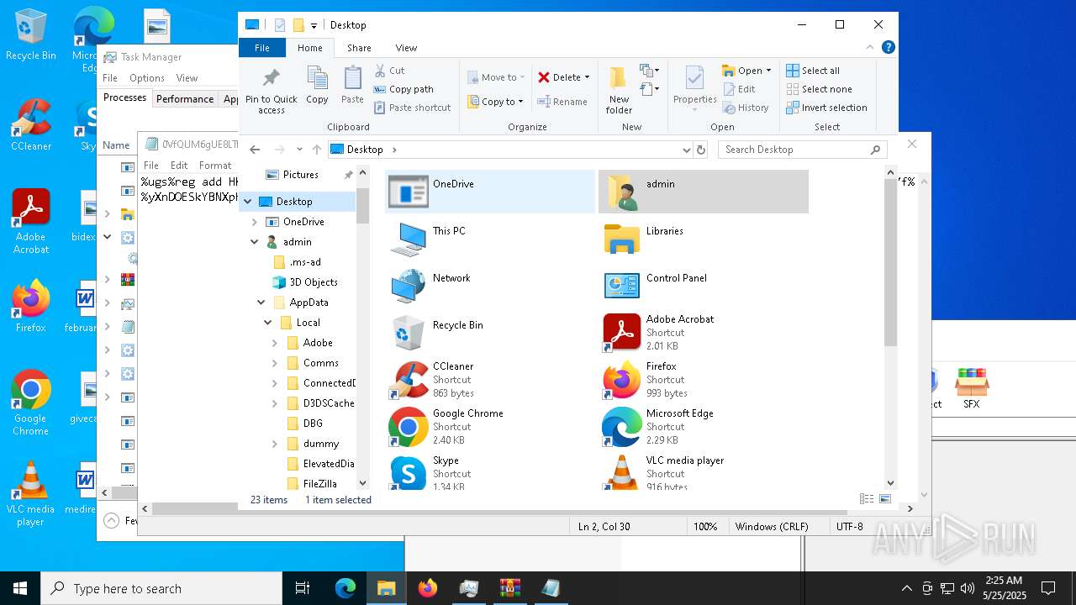Collapse the ribbon with chevron
The width and height of the screenshot is (1076, 605).
(870, 48)
